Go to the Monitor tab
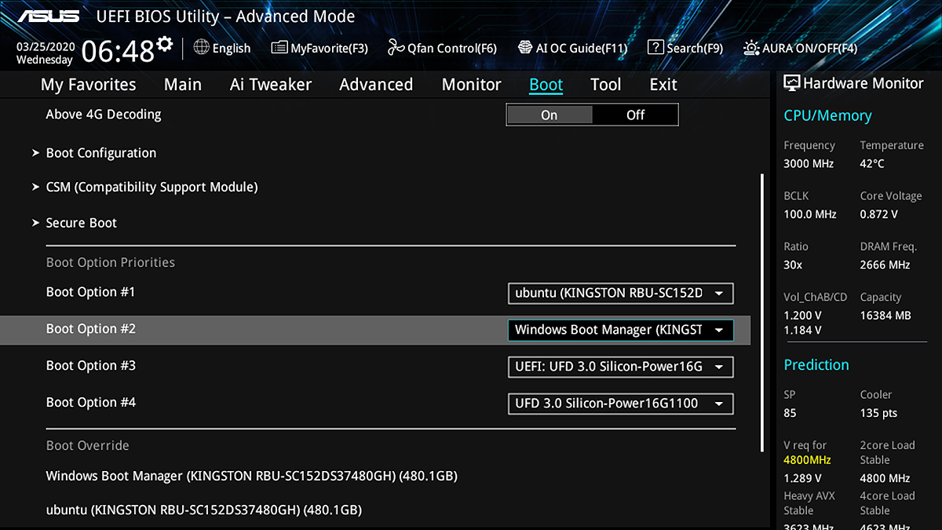This screenshot has width=942, height=530. [471, 85]
